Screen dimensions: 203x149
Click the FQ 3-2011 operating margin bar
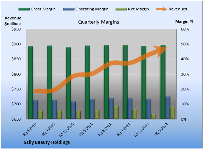click(92, 109)
